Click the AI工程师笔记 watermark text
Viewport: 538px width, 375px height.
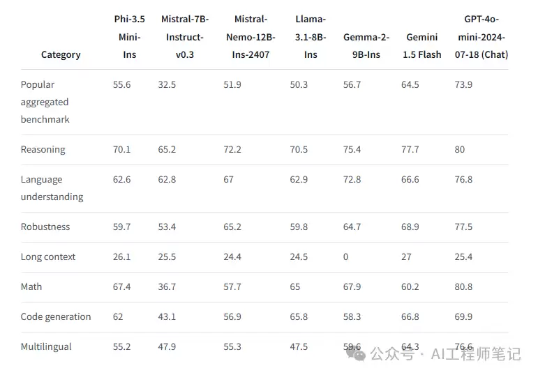476,354
